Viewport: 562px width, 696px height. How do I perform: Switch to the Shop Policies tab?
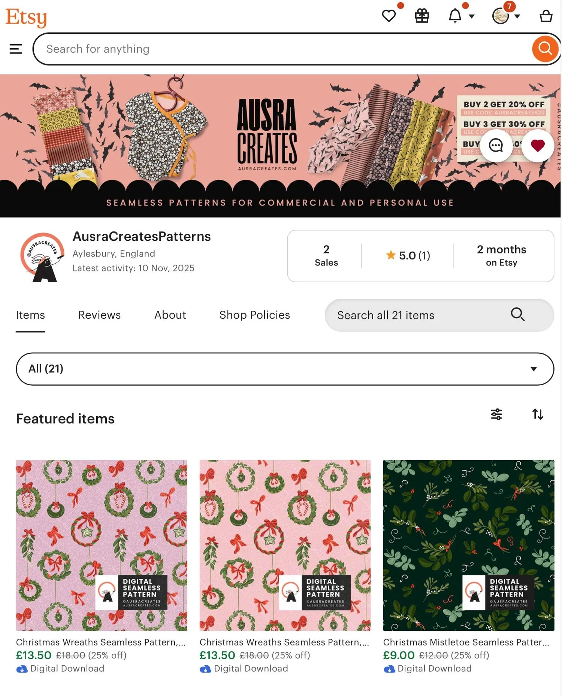coord(254,315)
